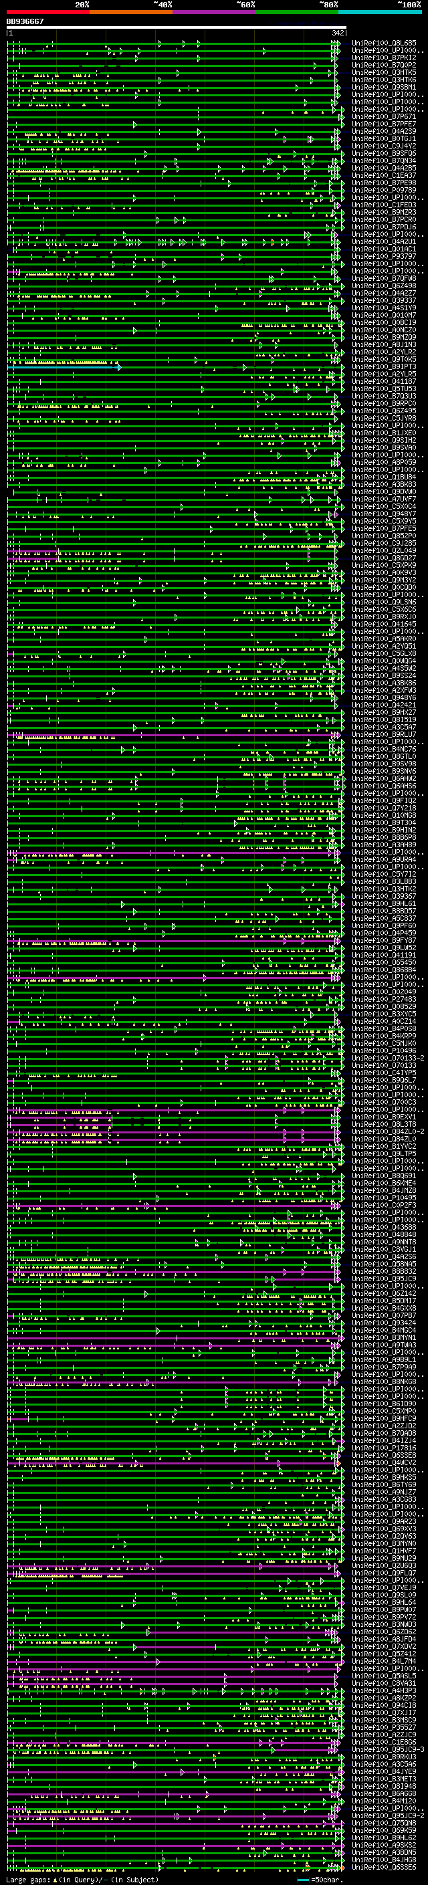Select the UniRef100_A3AH89 label
This screenshot has width=428, height=1885.
[x=383, y=845]
